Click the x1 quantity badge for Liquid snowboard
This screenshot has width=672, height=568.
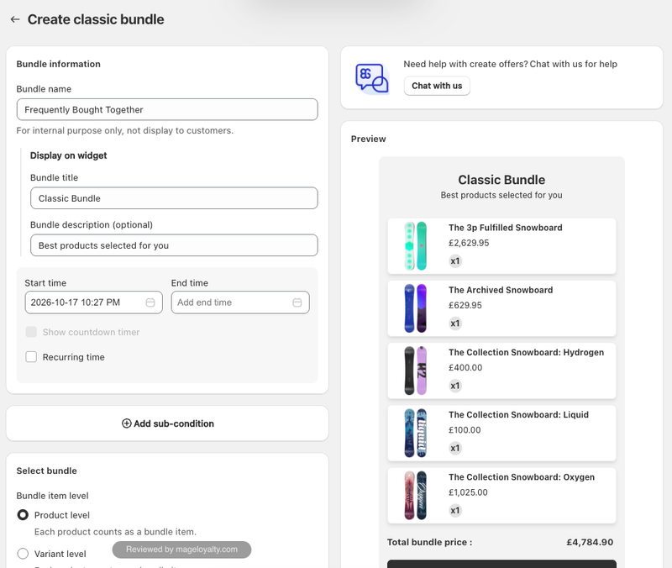click(x=455, y=448)
